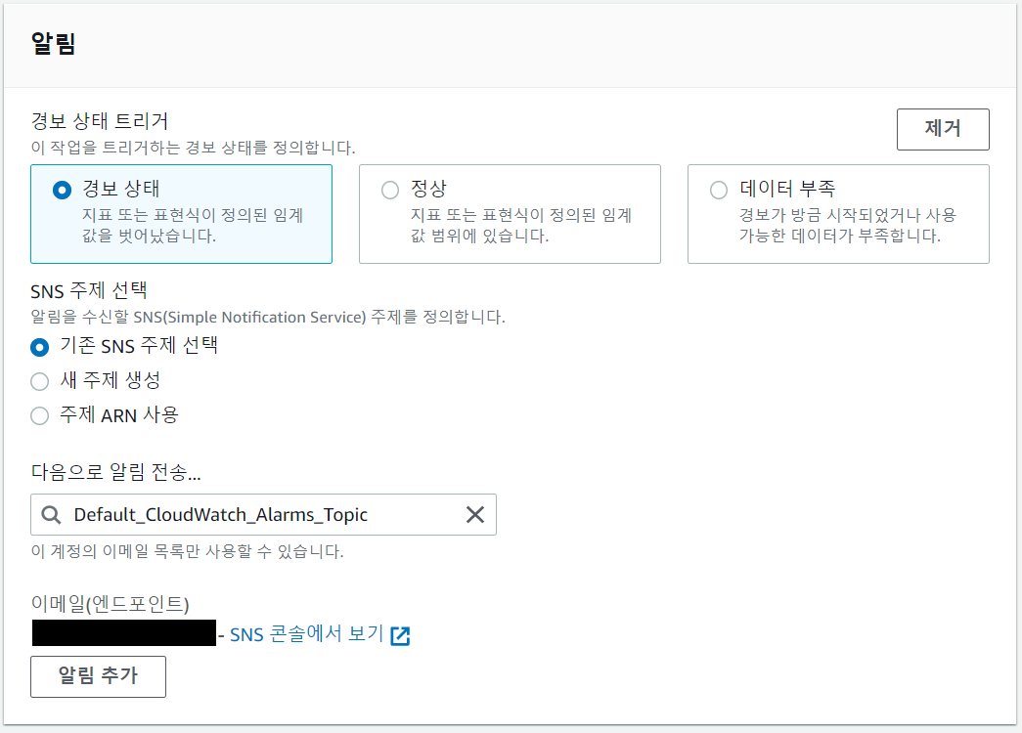The width and height of the screenshot is (1022, 733).
Task: Click the search magnifier icon in topic field
Action: coord(51,515)
